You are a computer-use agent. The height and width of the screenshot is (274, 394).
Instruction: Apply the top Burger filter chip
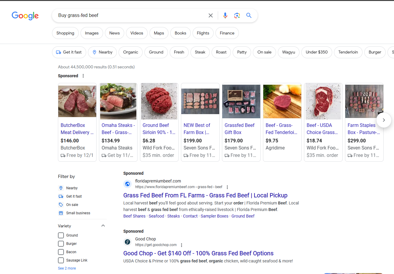point(375,52)
